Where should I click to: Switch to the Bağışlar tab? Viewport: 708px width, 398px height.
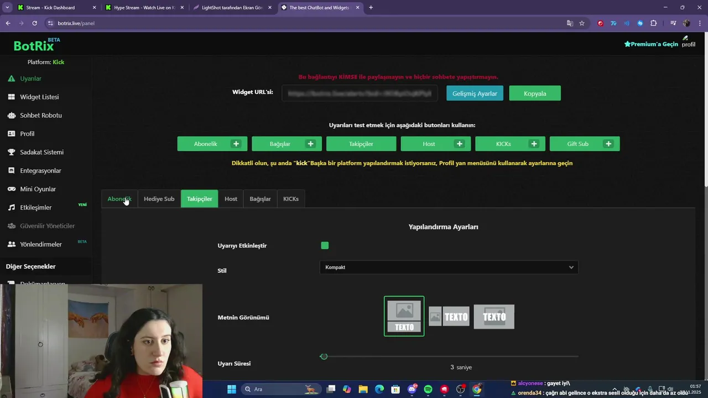click(261, 198)
